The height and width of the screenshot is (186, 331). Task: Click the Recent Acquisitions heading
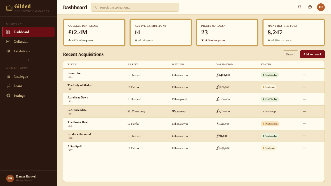[x=83, y=54]
